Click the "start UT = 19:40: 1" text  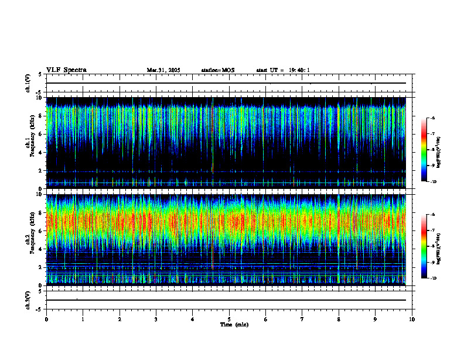click(x=283, y=70)
